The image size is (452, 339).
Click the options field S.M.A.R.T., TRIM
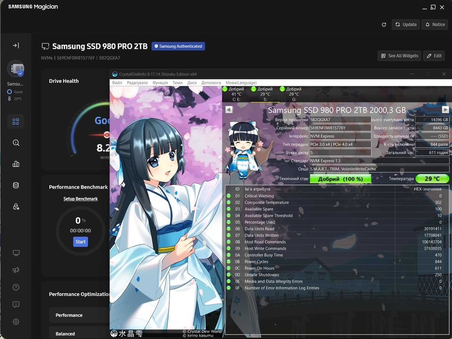(379, 169)
